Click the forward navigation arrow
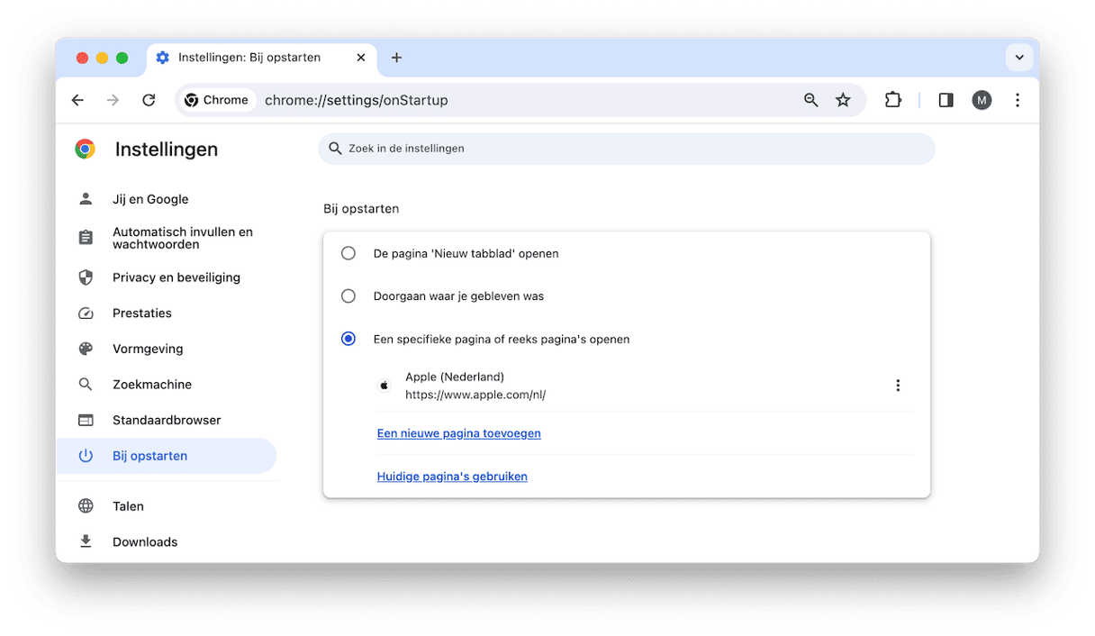Screen dimensions: 1095x636 point(113,100)
